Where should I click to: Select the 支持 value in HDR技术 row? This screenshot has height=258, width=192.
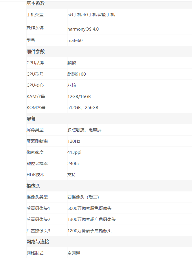click(x=72, y=174)
